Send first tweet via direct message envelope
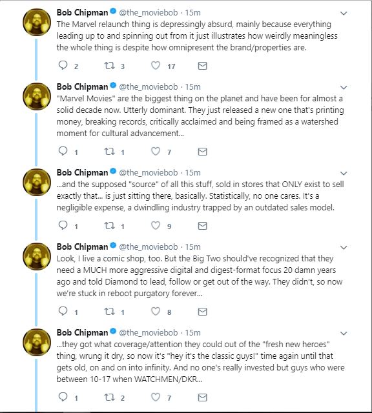Screen dimensions: 372x413 (203, 66)
